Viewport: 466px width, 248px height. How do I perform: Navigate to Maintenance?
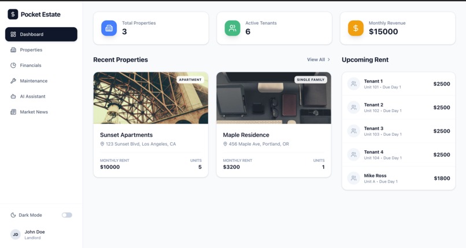(41, 81)
